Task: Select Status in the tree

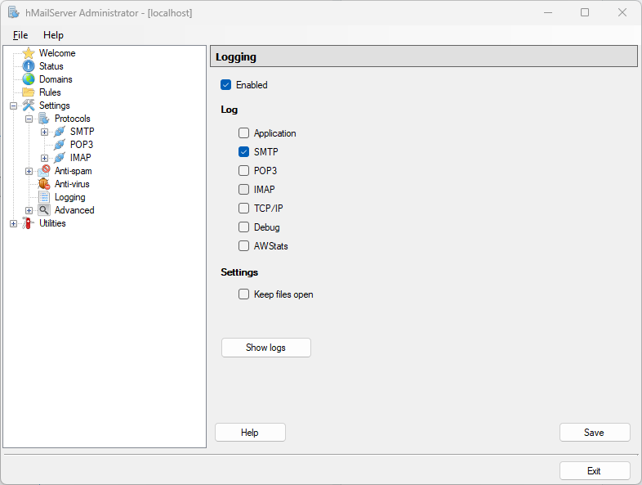Action: [x=51, y=66]
